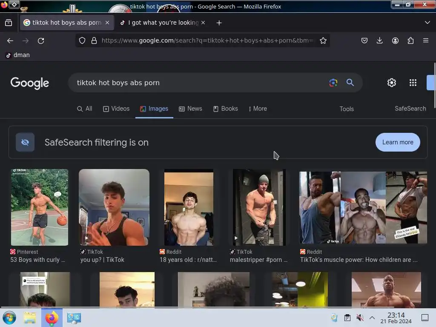Switch to the News tab

pos(190,109)
